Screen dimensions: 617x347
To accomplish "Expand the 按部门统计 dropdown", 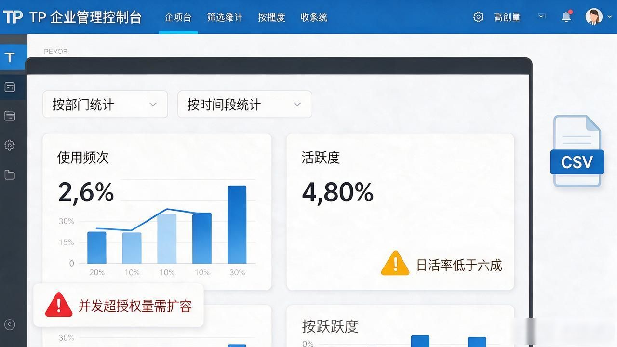I will click(x=105, y=104).
